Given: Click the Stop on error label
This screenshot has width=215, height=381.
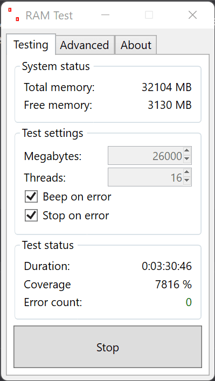Looking at the screenshot, I should coord(76,216).
